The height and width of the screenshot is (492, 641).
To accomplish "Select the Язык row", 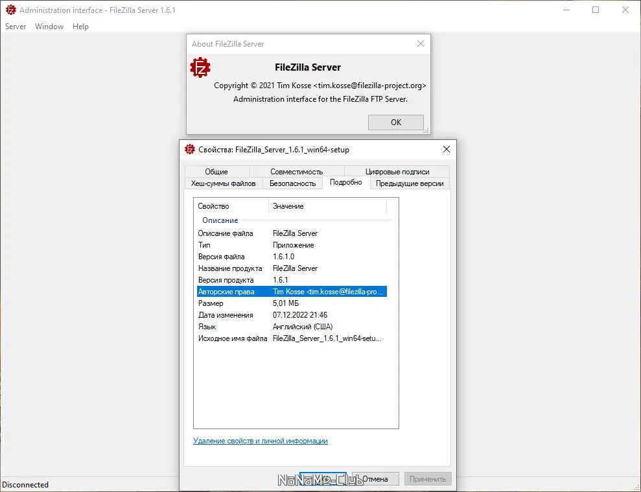I will point(292,327).
